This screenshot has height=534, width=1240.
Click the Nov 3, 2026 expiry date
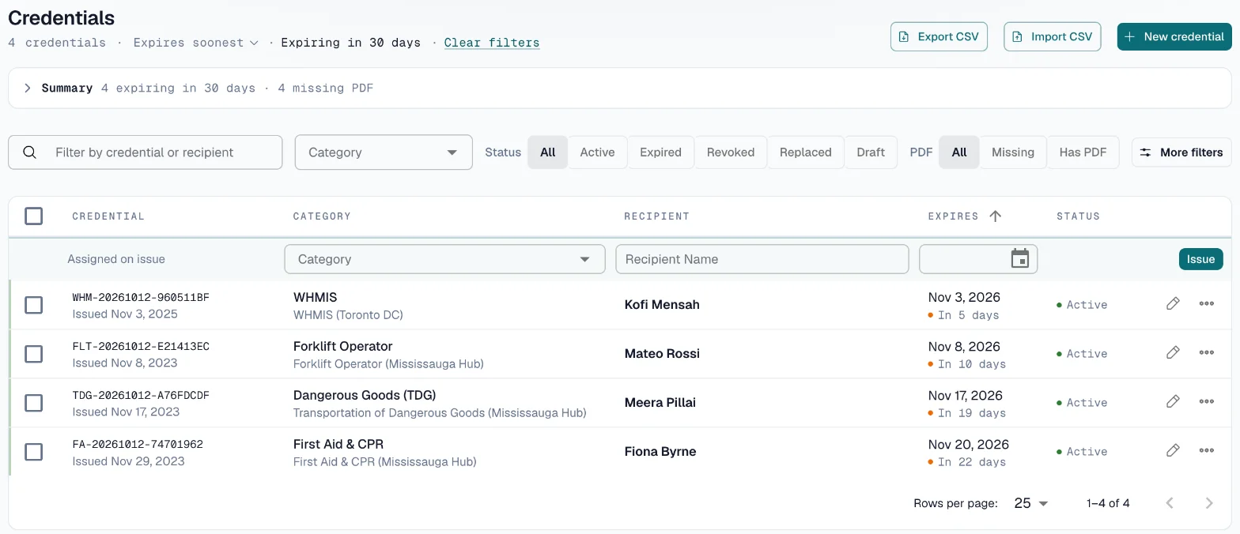tap(964, 297)
